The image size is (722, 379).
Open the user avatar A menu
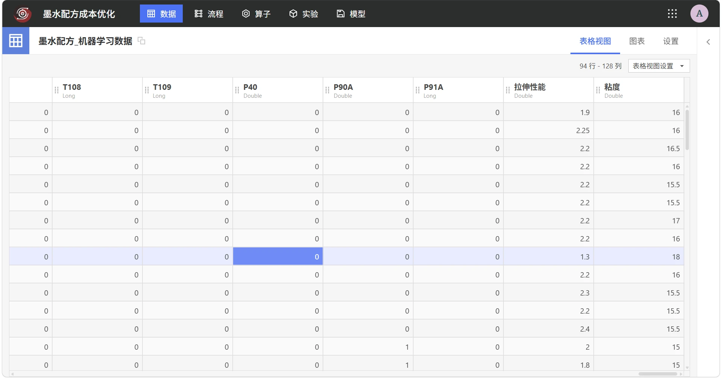tap(699, 14)
